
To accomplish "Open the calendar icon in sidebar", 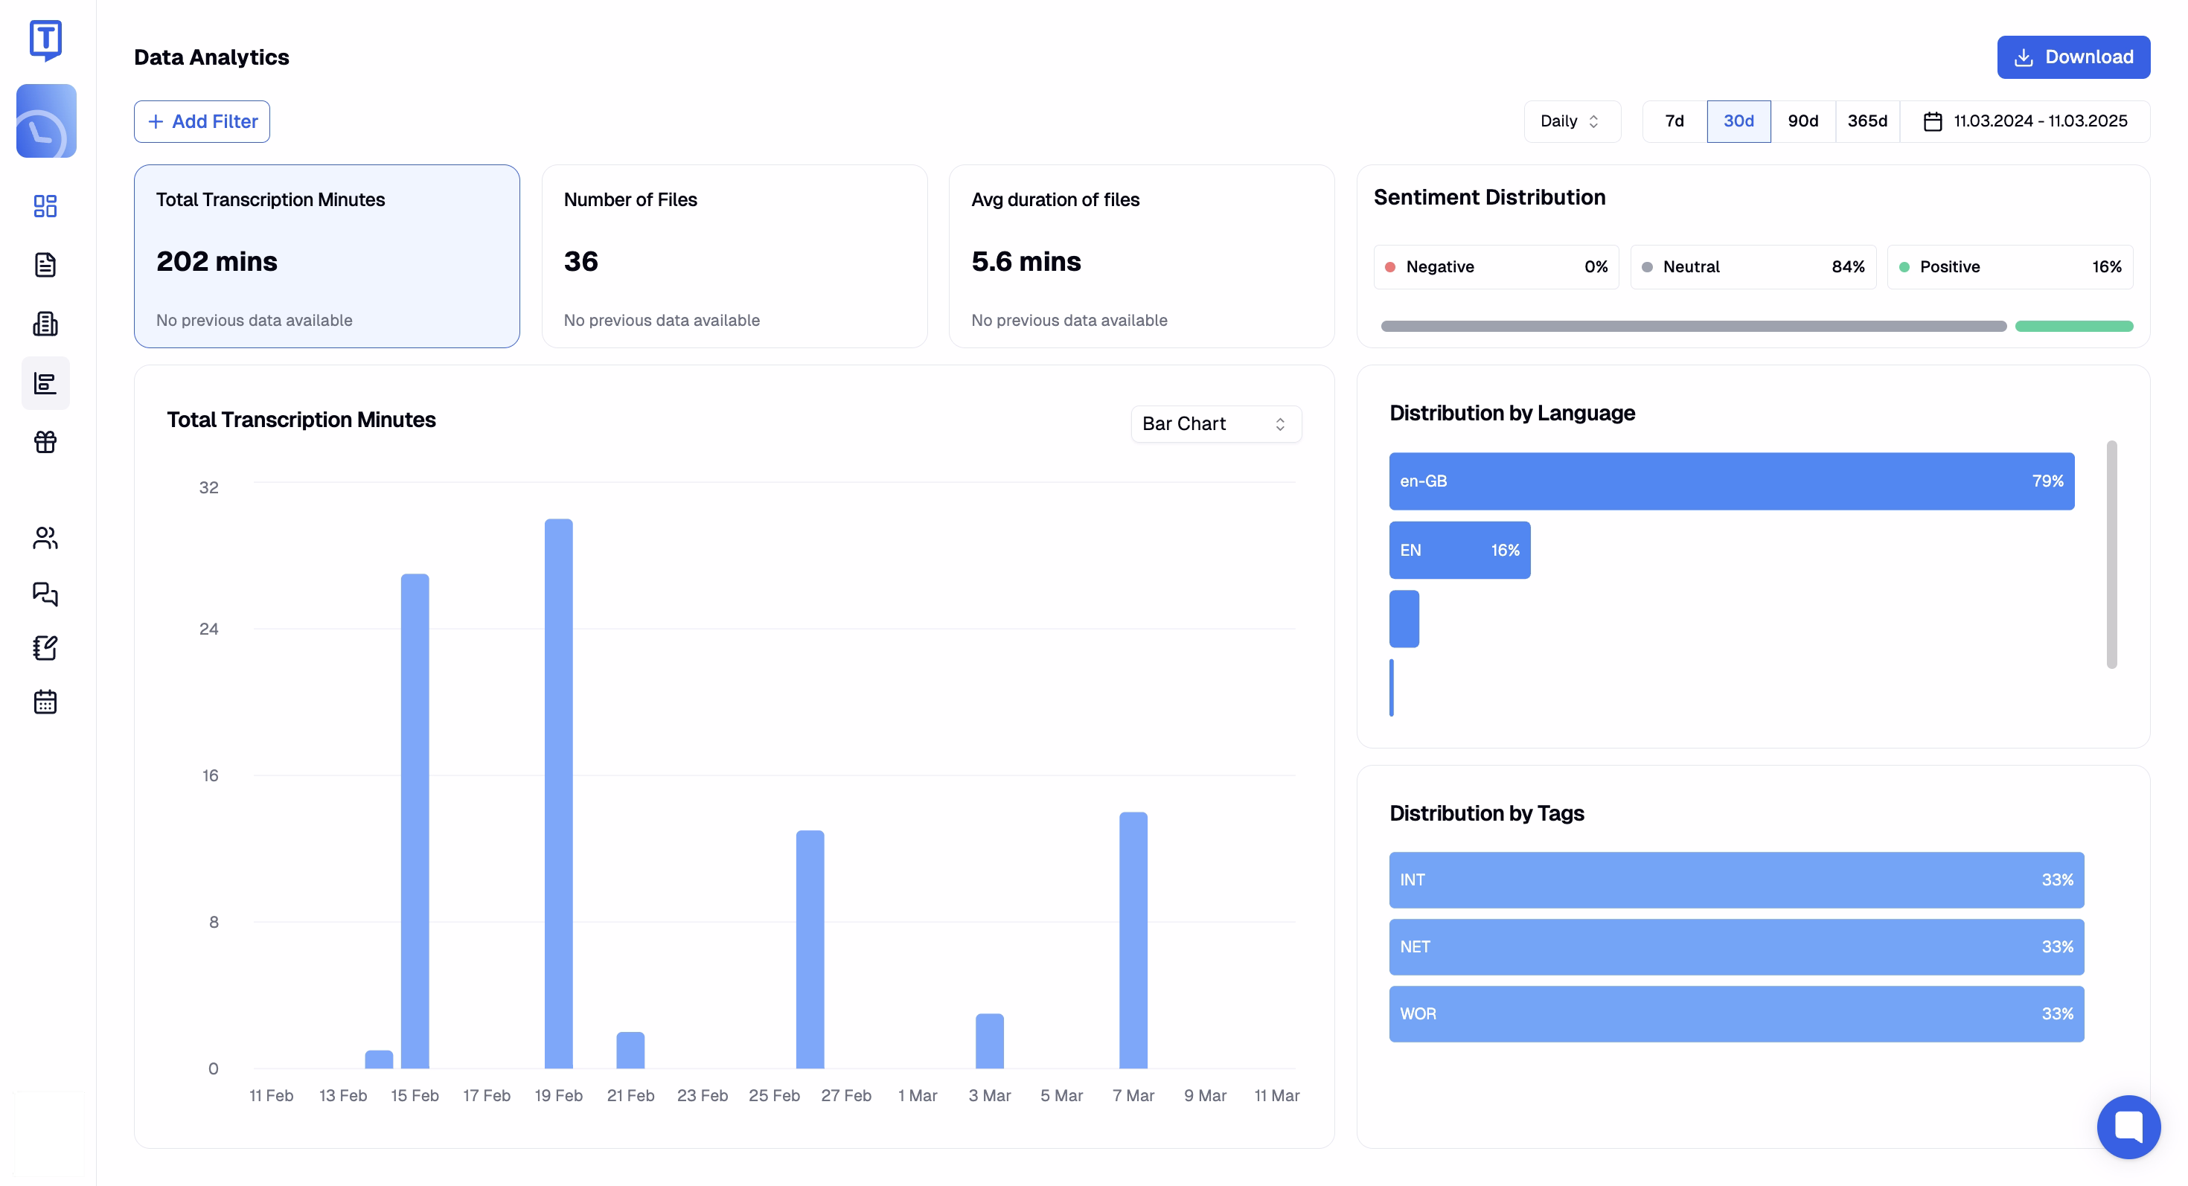I will 45,702.
